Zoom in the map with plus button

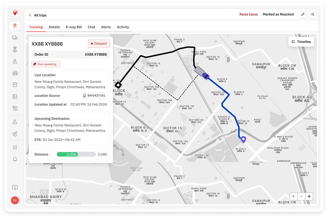293,196
